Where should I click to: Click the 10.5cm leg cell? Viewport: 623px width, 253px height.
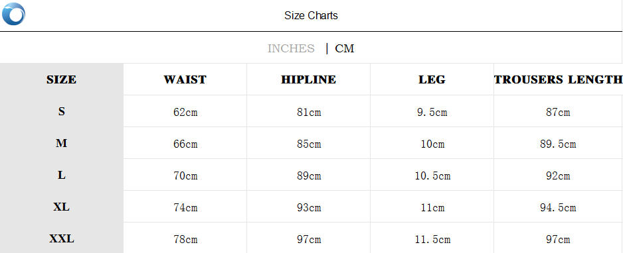tap(432, 176)
